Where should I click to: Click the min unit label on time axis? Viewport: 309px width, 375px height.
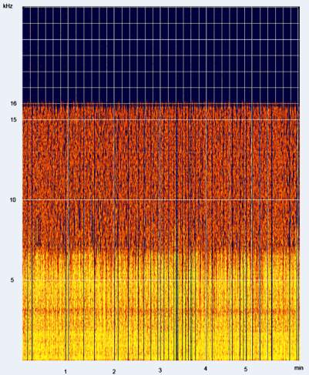(298, 368)
